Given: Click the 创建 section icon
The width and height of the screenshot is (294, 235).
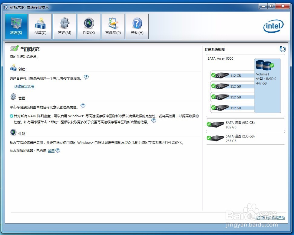Looking at the screenshot, I should pos(13,68).
